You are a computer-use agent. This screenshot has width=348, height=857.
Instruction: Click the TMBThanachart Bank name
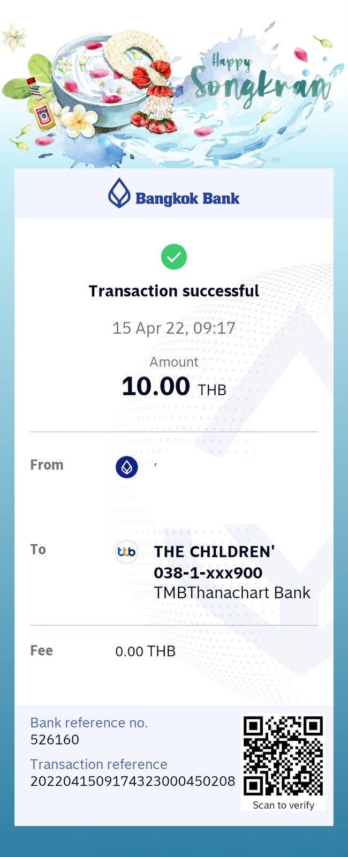click(x=232, y=593)
